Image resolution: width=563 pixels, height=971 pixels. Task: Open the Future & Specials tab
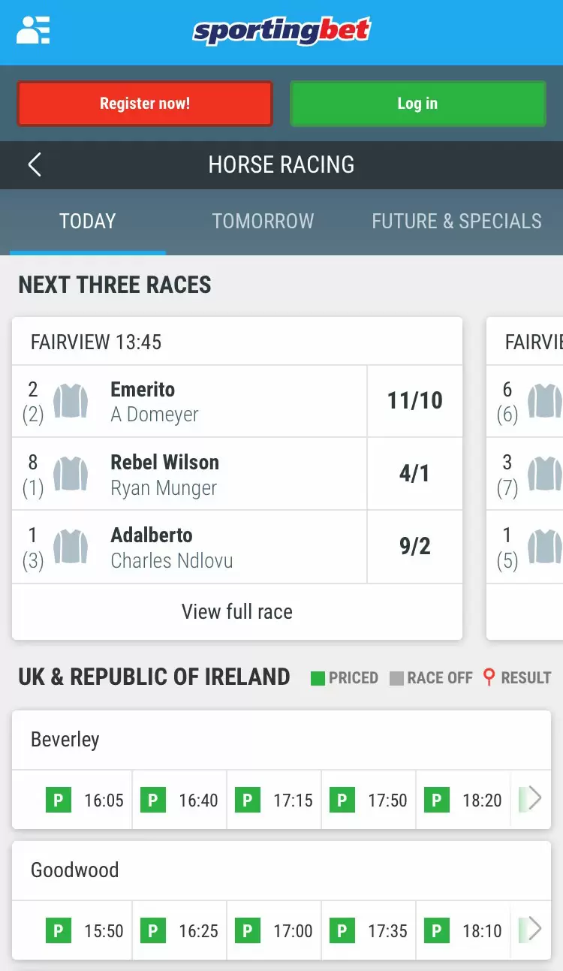coord(456,221)
